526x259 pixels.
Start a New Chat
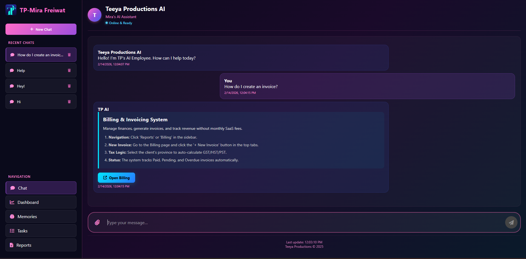tap(41, 29)
